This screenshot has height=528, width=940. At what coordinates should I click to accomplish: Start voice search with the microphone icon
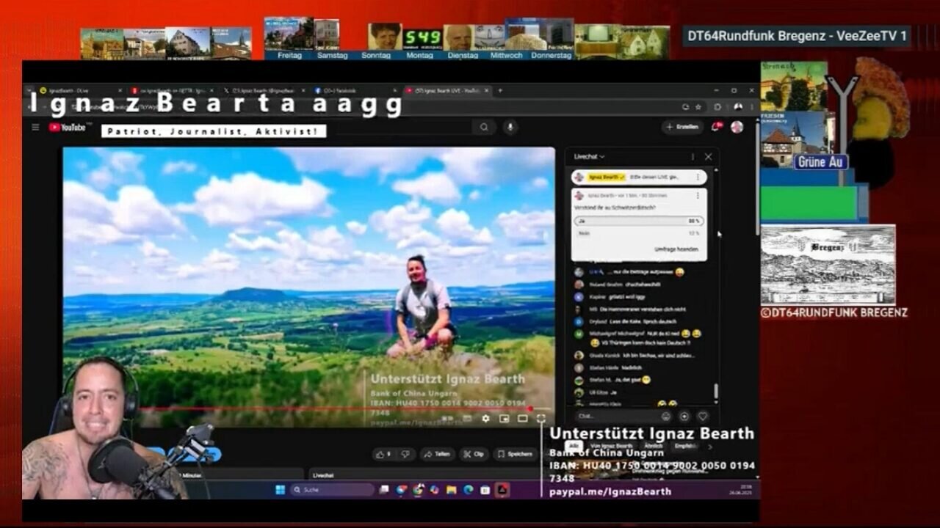510,127
